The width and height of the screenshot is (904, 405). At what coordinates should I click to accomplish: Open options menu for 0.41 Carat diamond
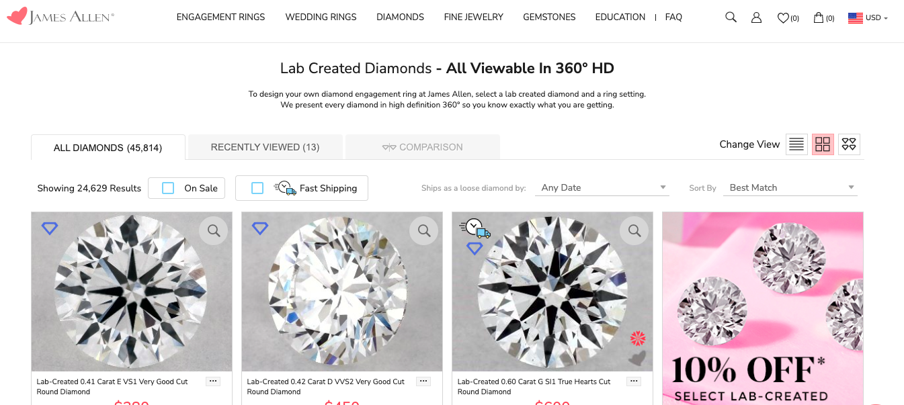coord(213,381)
